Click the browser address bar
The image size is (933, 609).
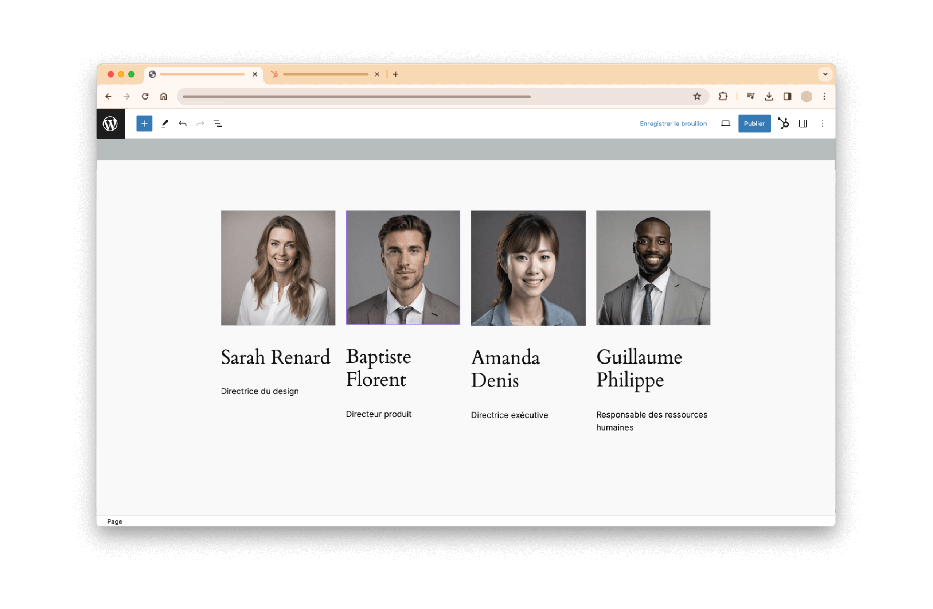click(431, 97)
